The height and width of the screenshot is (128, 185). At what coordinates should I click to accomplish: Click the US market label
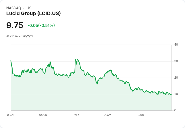coord(29,8)
